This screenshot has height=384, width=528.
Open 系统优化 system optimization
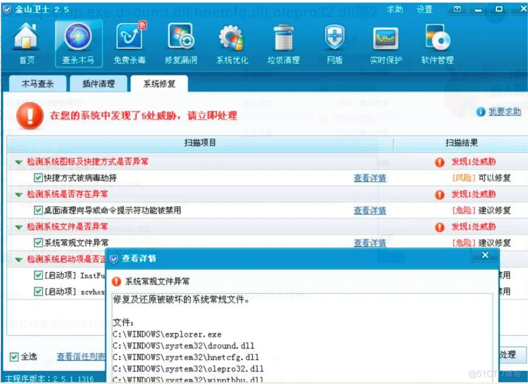(x=232, y=43)
